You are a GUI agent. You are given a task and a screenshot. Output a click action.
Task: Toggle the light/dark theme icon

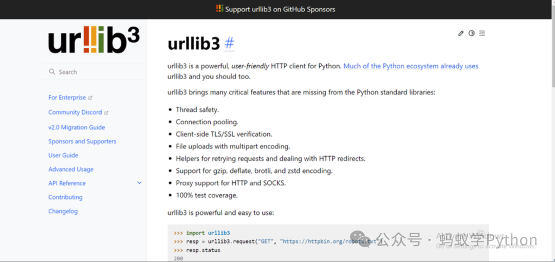click(471, 33)
